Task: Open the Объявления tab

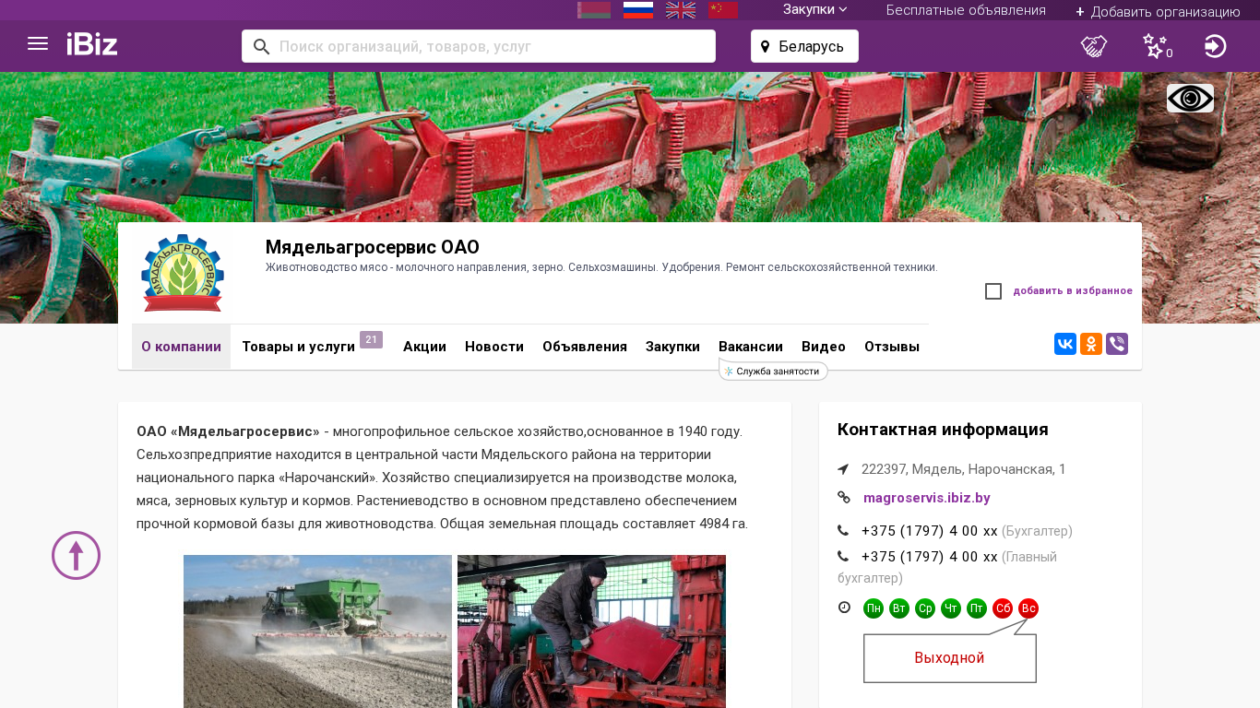Action: pyautogui.click(x=585, y=347)
